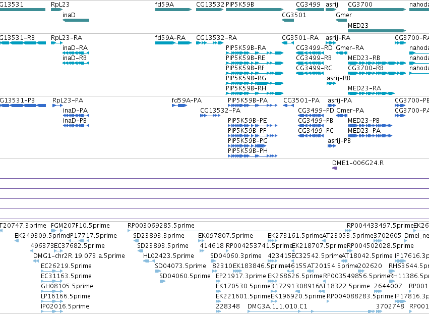429x314 pixels.
Task: Click the asrij-RA transcript
Action: [x=331, y=43]
